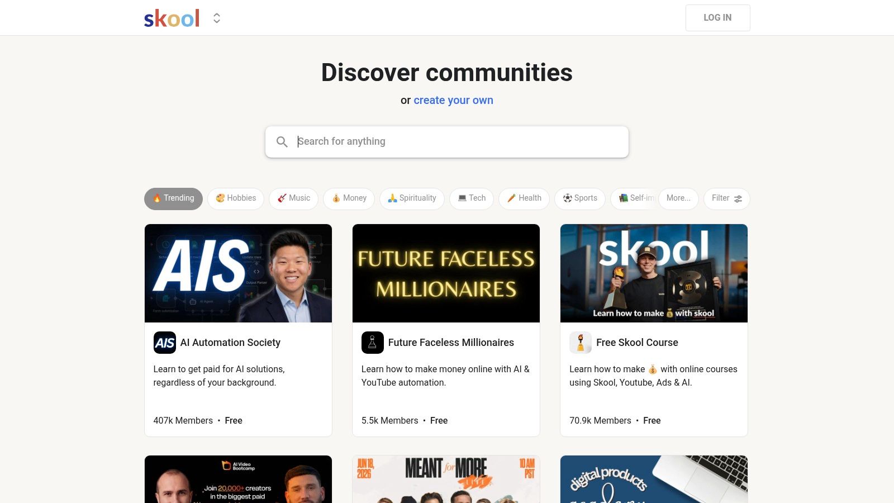Click the Future Faceless Millionaires banner image
Image resolution: width=894 pixels, height=503 pixels.
coord(446,273)
